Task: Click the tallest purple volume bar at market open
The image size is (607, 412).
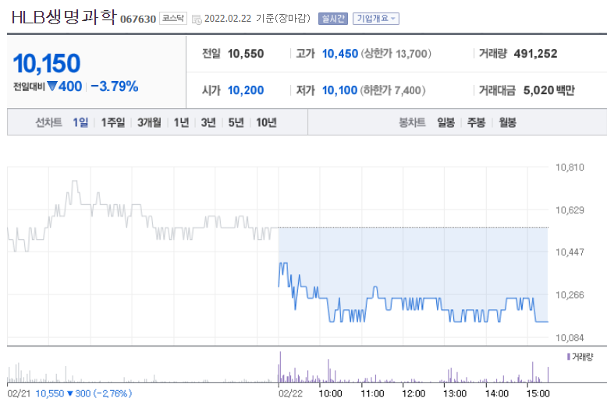Action: (x=280, y=367)
